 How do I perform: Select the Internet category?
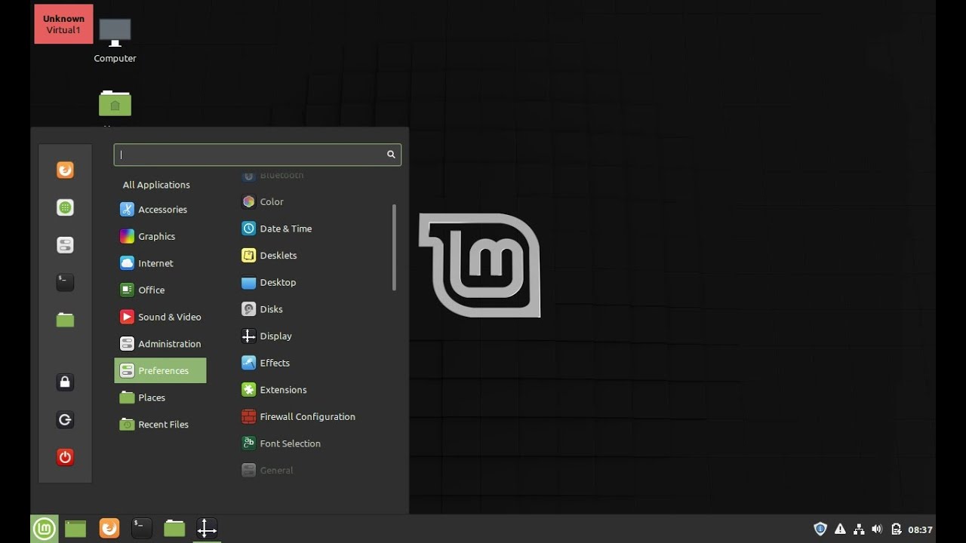(x=160, y=263)
